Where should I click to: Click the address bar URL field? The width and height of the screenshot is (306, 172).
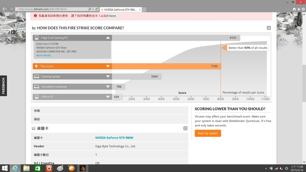click(52, 9)
